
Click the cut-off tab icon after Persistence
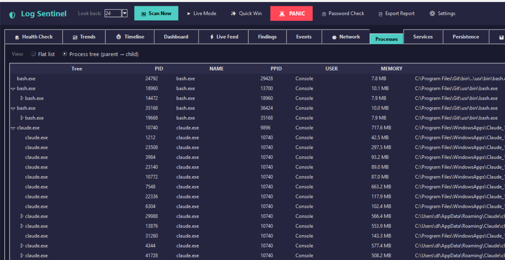[x=501, y=37]
